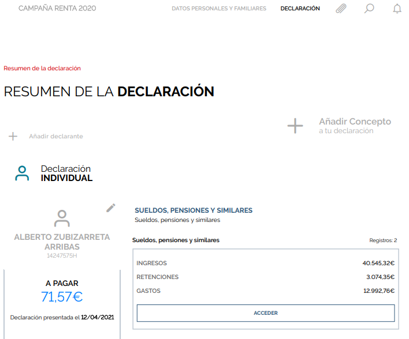This screenshot has width=409, height=339.
Task: Select the RETENCIONES row
Action: 265,277
